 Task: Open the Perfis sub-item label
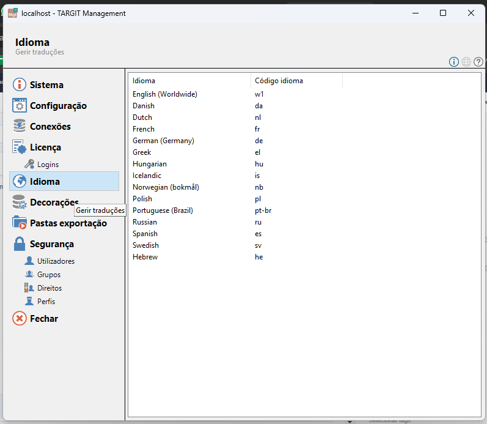(x=46, y=302)
